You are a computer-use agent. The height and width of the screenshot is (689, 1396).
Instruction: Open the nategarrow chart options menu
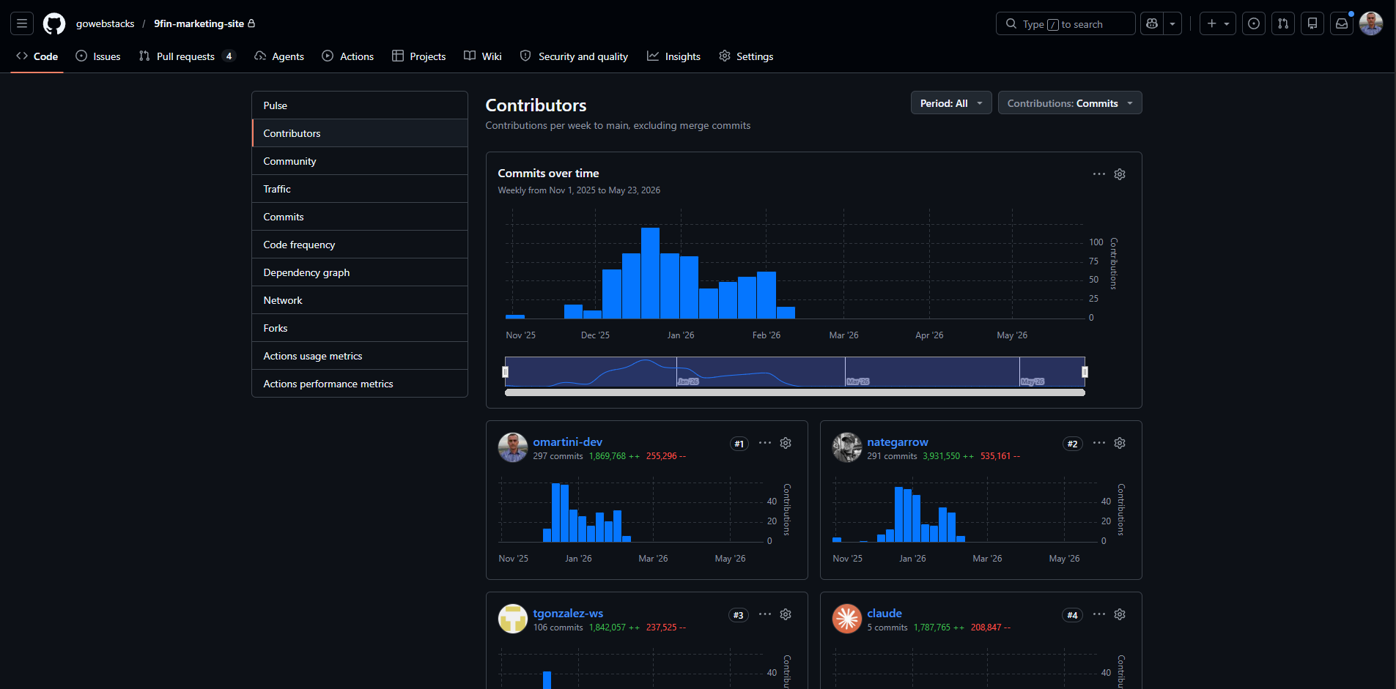coord(1099,443)
